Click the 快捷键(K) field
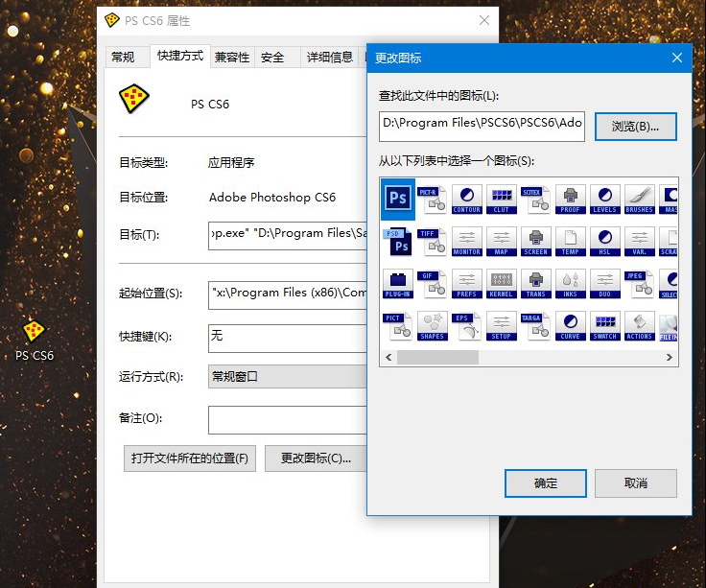Image resolution: width=706 pixels, height=588 pixels. (287, 338)
